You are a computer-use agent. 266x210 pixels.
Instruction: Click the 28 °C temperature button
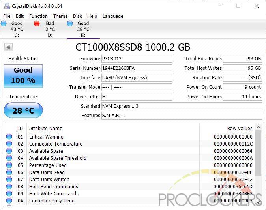23,110
